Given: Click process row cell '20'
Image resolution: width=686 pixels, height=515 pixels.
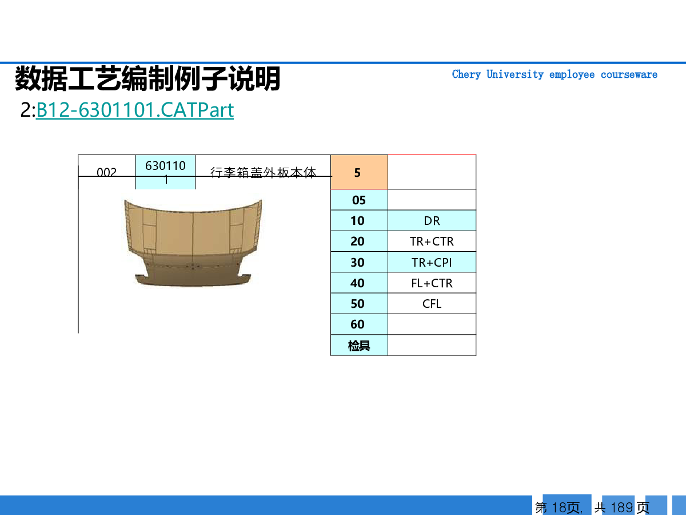Looking at the screenshot, I should pyautogui.click(x=359, y=241).
